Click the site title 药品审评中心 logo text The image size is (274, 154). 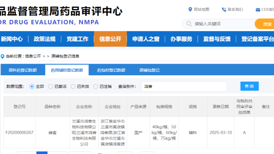tap(61, 11)
